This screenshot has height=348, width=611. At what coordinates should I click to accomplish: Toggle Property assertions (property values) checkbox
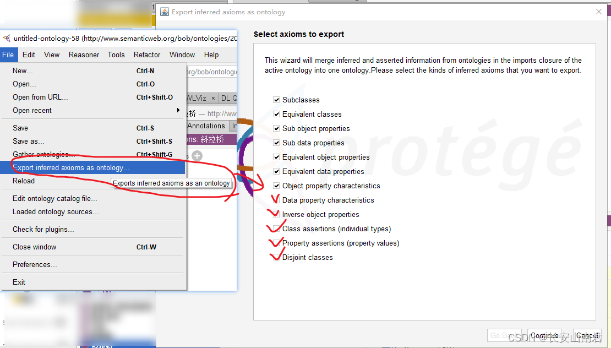[x=276, y=243]
